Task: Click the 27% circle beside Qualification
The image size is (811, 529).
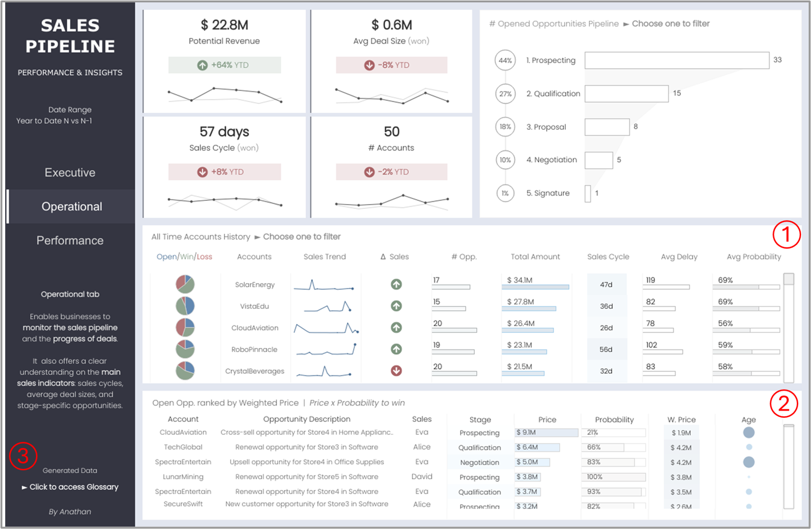Action: click(x=505, y=94)
